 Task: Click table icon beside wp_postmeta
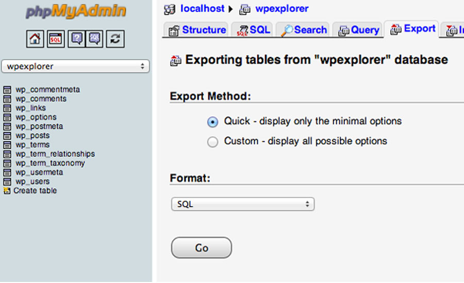[x=7, y=127]
